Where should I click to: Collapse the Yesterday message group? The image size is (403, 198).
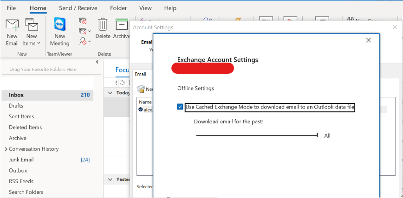click(110, 179)
